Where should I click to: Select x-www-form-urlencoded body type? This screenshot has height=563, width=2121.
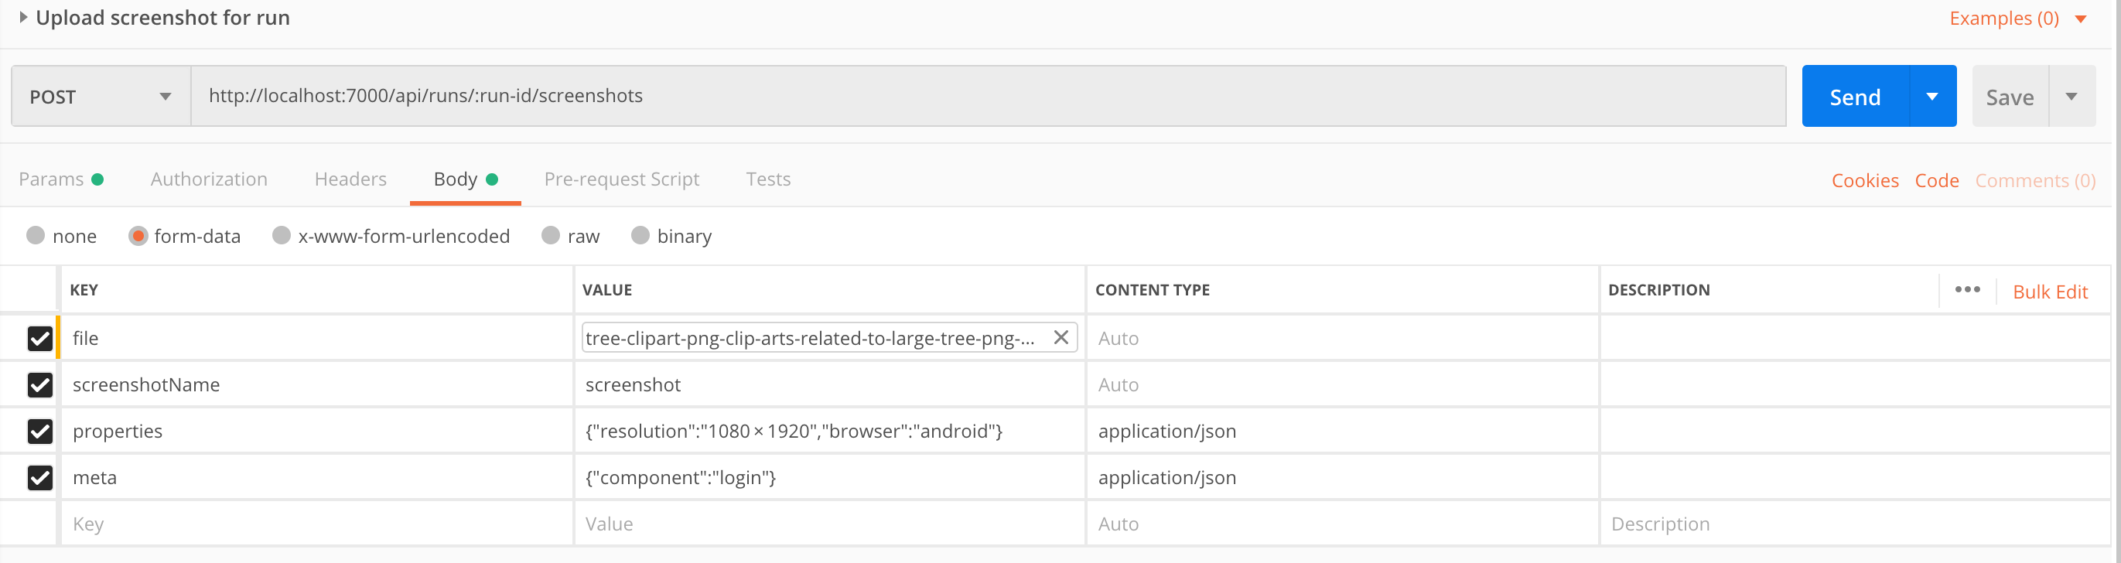[x=391, y=236]
